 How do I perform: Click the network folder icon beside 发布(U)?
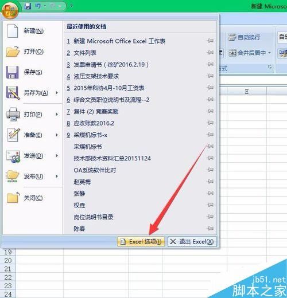13,176
